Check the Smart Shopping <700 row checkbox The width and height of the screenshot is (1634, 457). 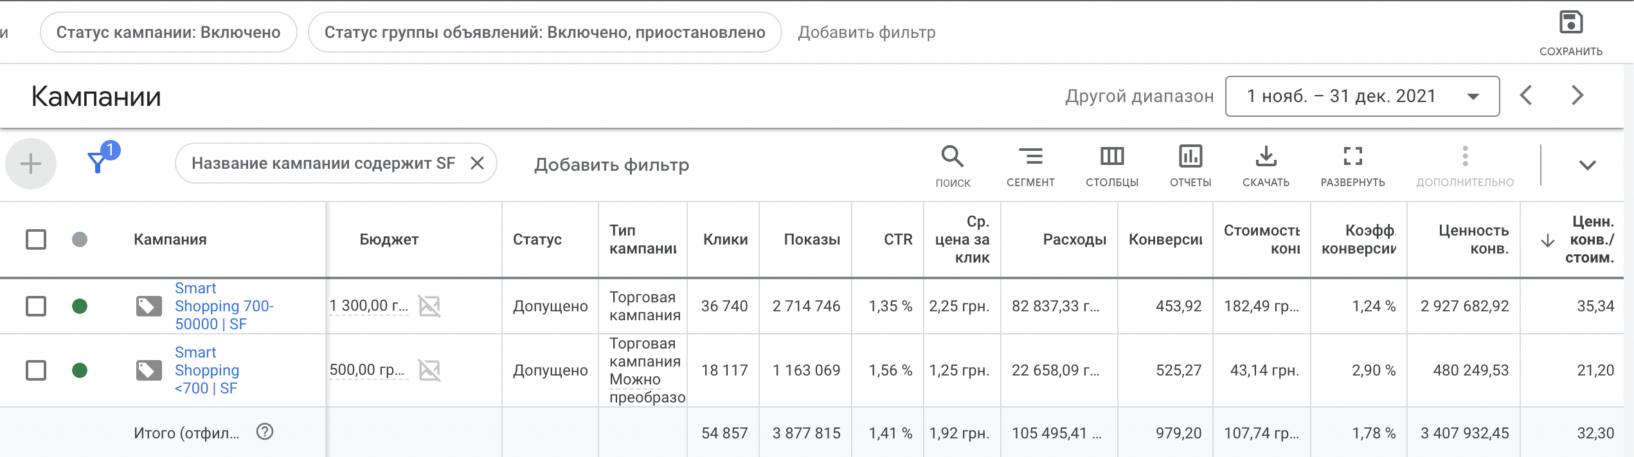(36, 370)
